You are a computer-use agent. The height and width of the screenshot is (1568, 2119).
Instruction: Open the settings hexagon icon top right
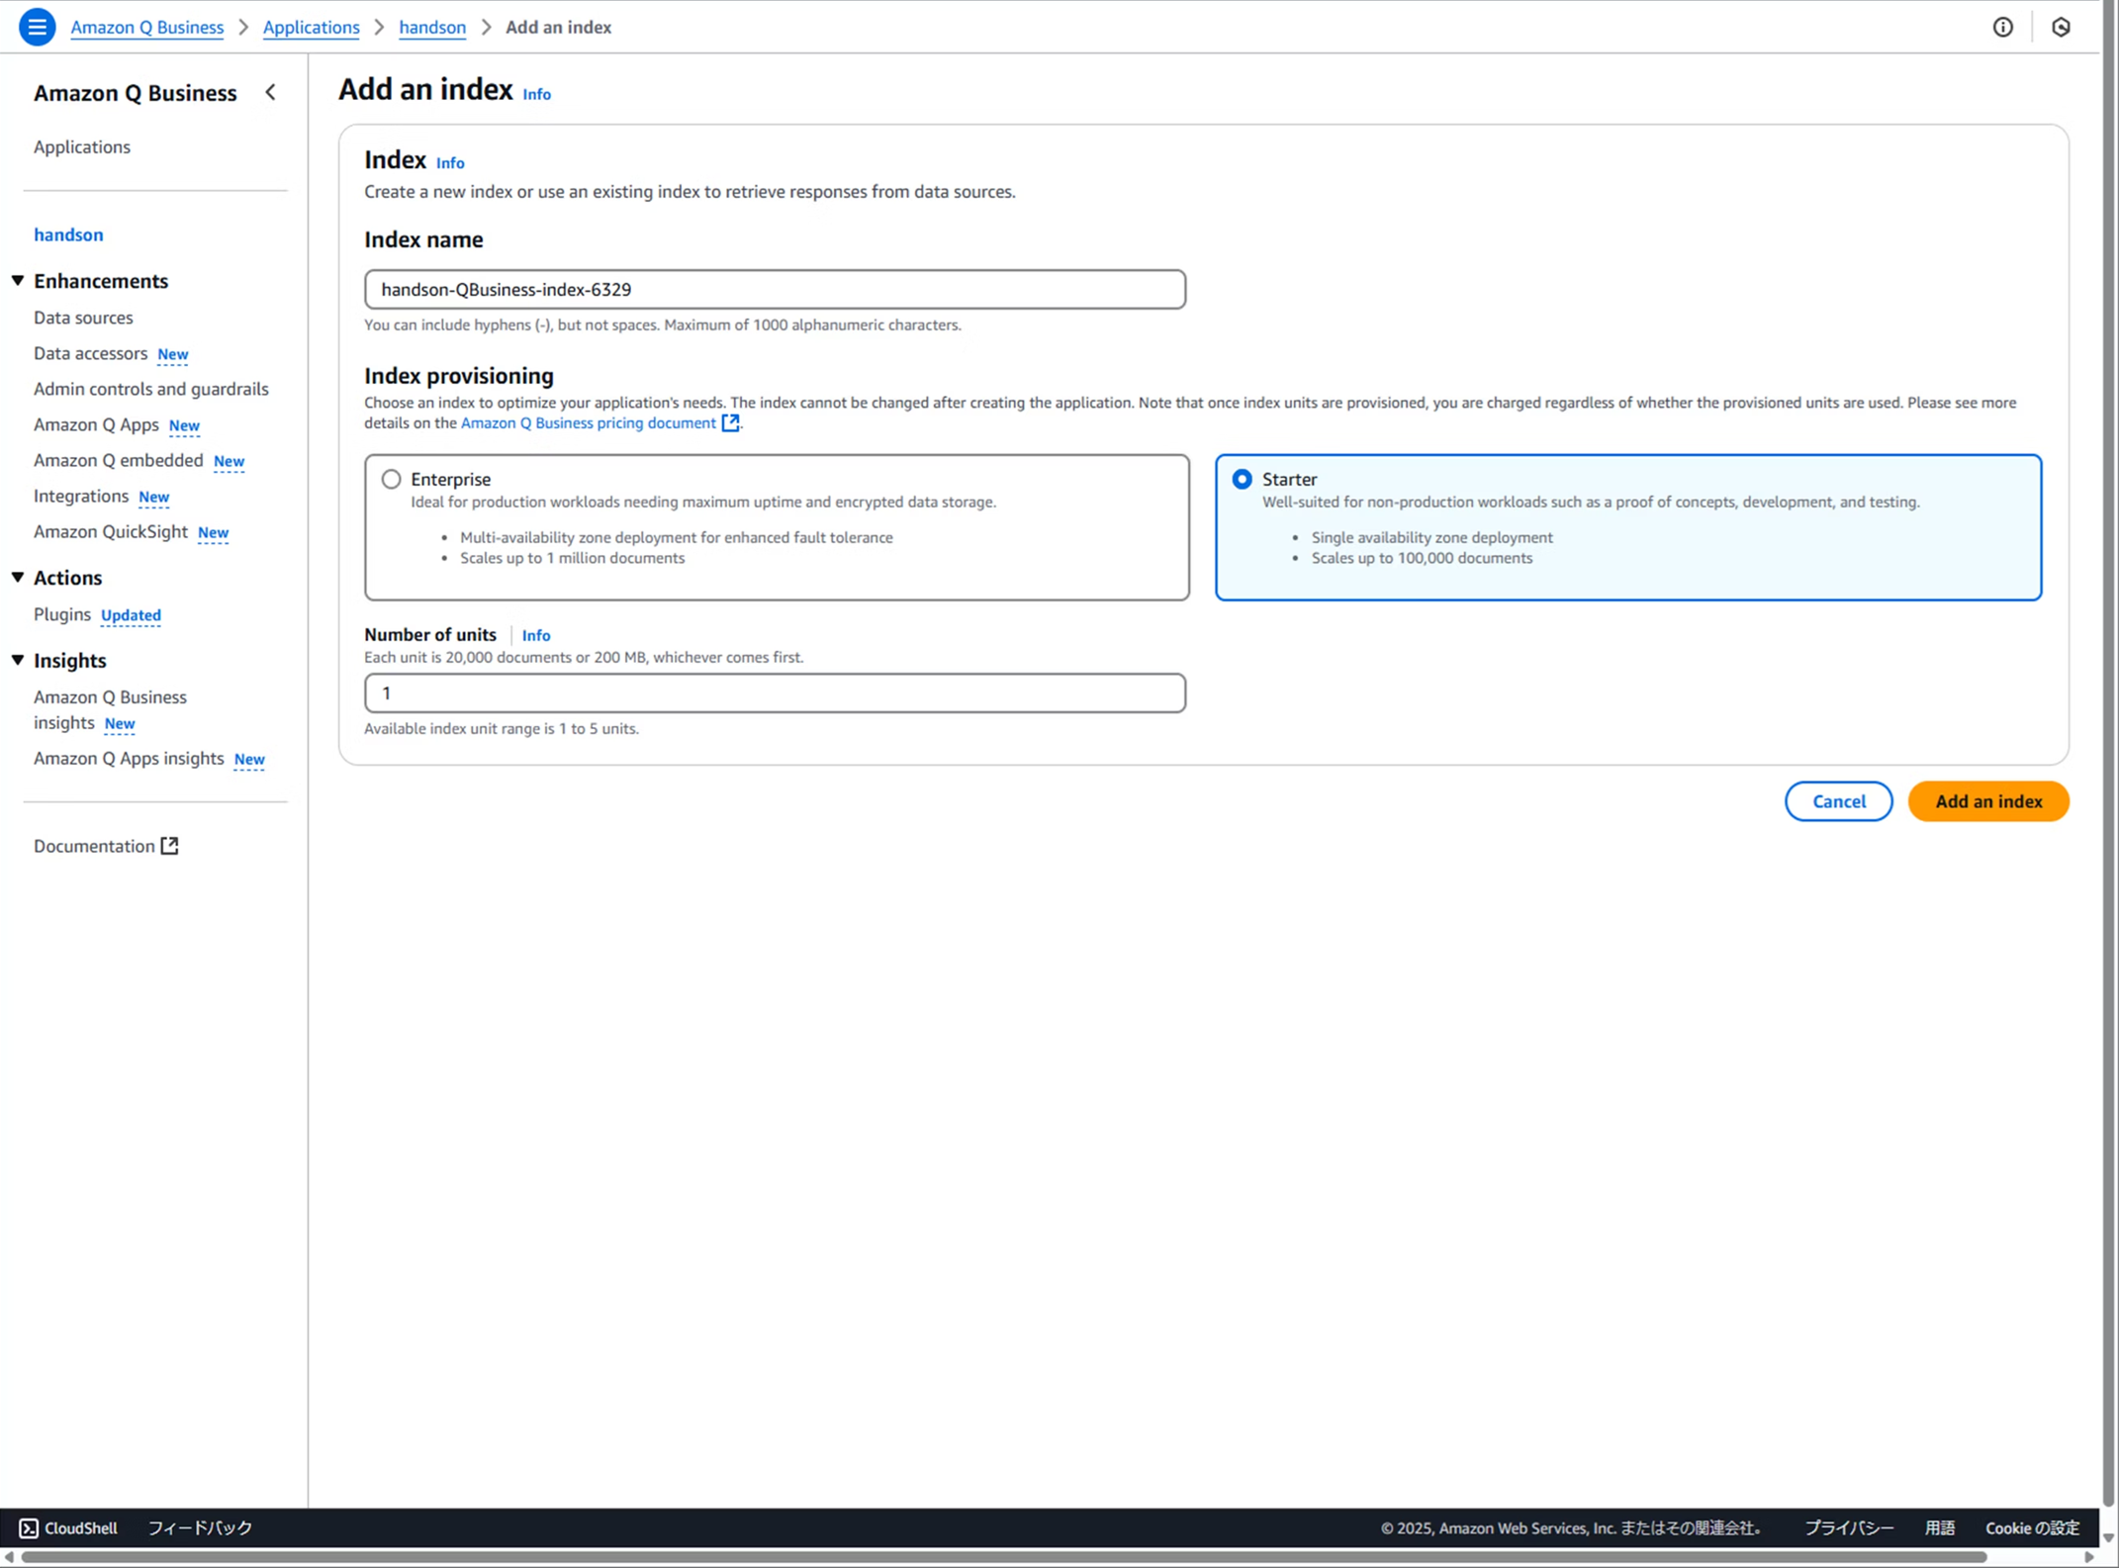[2061, 27]
